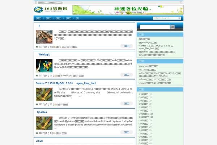Image resolution: width=217 pixels, height=145 pixels.
Task: Open the recent comment by jinmingxin
Action: pyautogui.click(x=149, y=66)
